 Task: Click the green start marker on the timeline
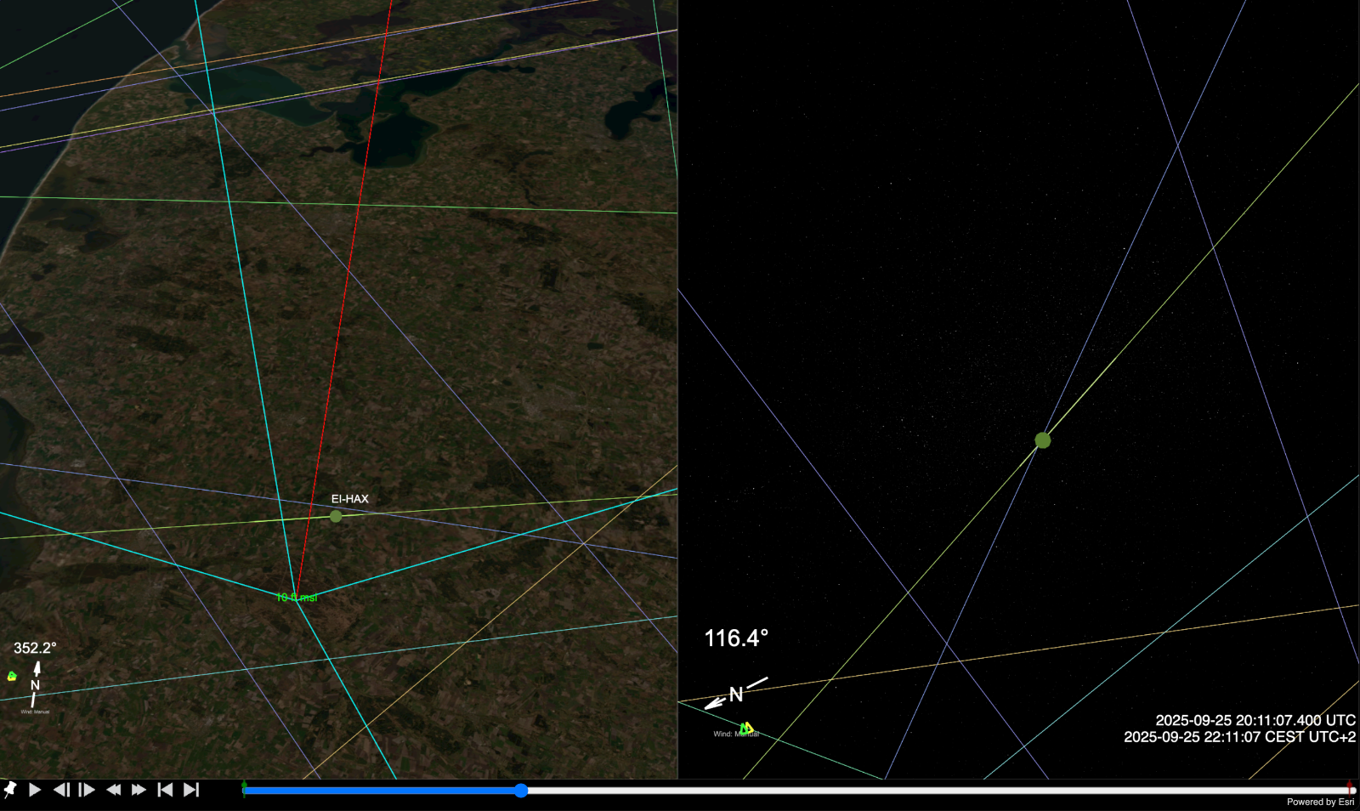[245, 789]
